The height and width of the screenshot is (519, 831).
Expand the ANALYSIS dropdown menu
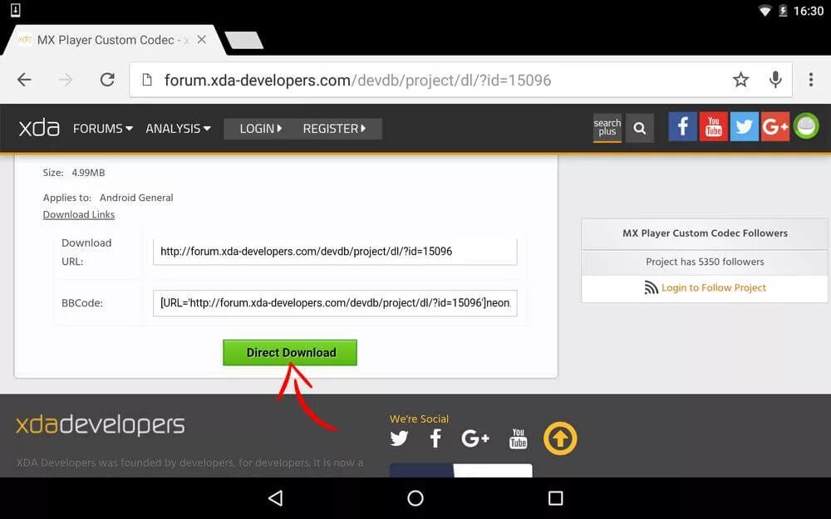click(x=178, y=128)
